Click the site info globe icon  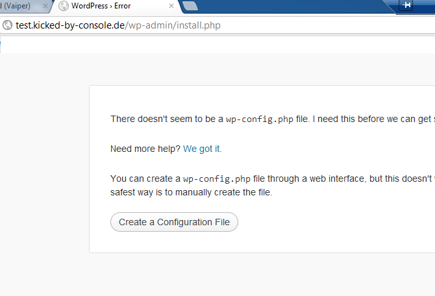coord(8,25)
